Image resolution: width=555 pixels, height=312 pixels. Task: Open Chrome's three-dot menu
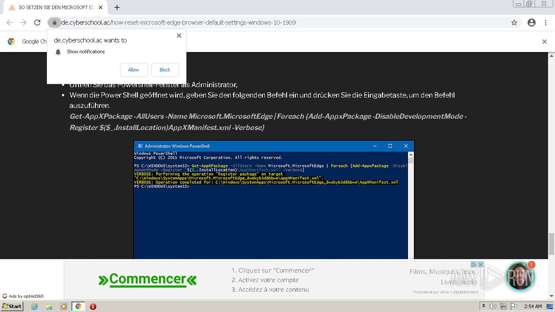coord(545,23)
